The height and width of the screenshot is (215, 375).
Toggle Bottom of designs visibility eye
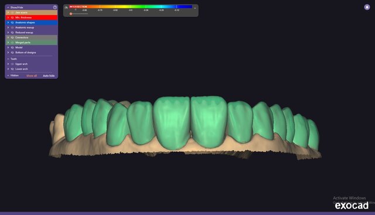click(12, 53)
